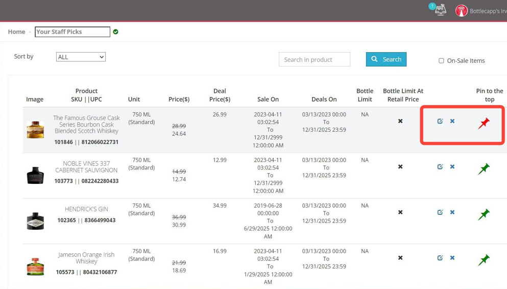The height and width of the screenshot is (289, 507).
Task: Delete the Noble Vines 337 staff pick
Action: pyautogui.click(x=452, y=166)
